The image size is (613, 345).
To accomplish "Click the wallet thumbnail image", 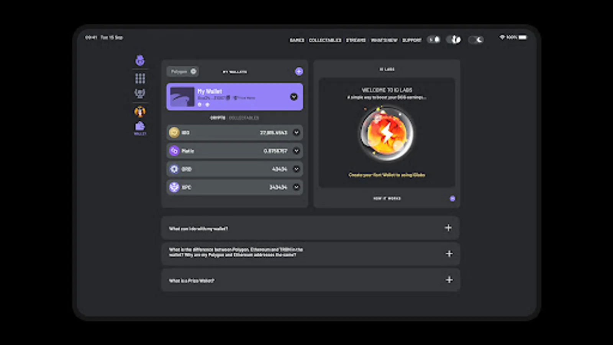I will (x=182, y=97).
